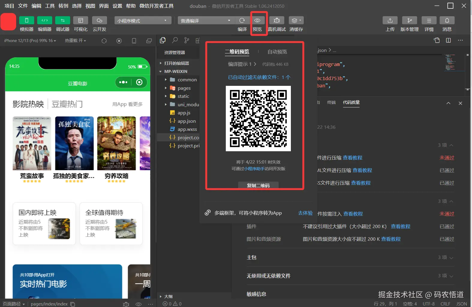Open the editor more actions ellipsis
The height and width of the screenshot is (307, 472).
(x=461, y=40)
